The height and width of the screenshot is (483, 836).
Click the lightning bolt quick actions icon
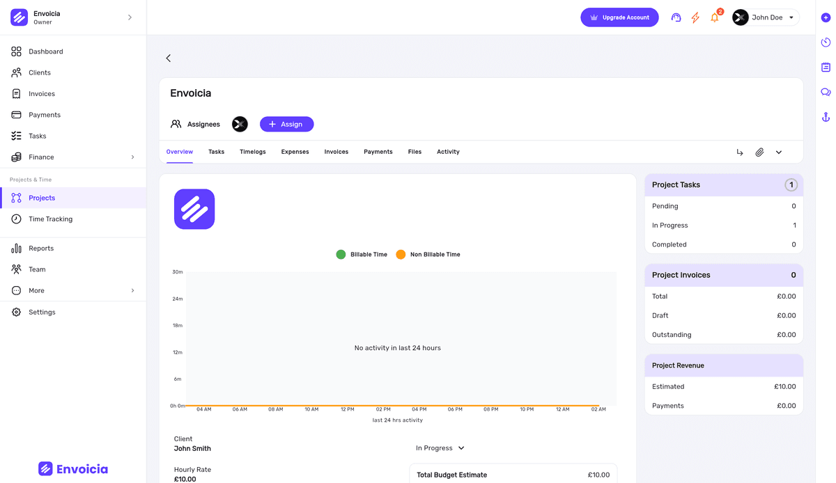695,17
